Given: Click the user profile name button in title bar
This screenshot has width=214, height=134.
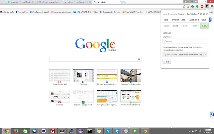Looking at the screenshot, I should pyautogui.click(x=190, y=1).
